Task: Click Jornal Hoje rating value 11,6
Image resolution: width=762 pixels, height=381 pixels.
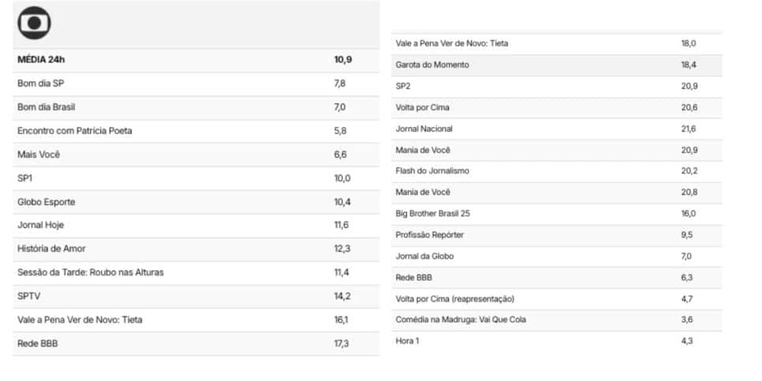Action: click(341, 225)
